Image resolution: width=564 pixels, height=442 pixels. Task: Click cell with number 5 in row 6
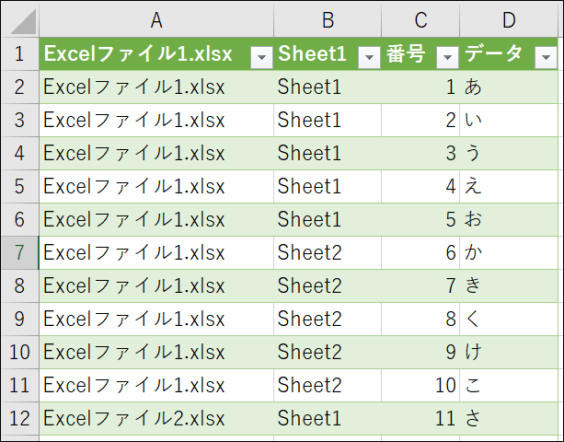(420, 219)
